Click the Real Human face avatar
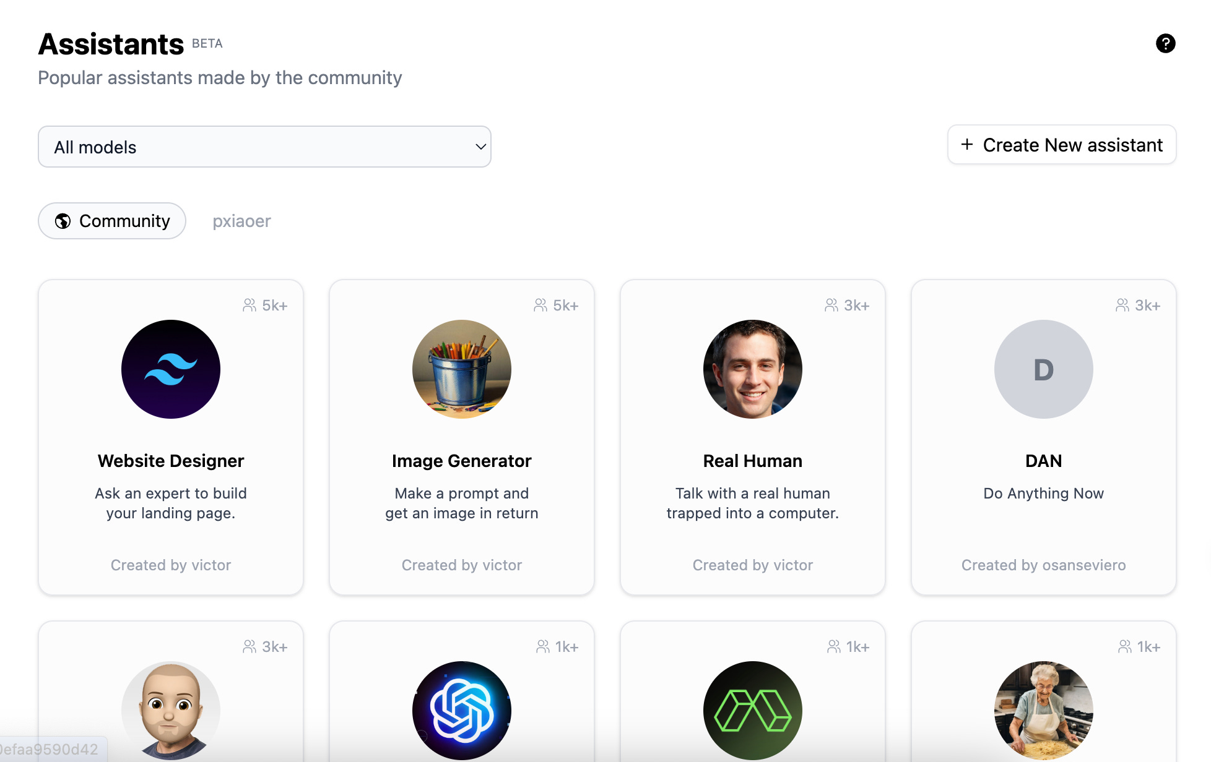This screenshot has height=762, width=1211. 753,369
